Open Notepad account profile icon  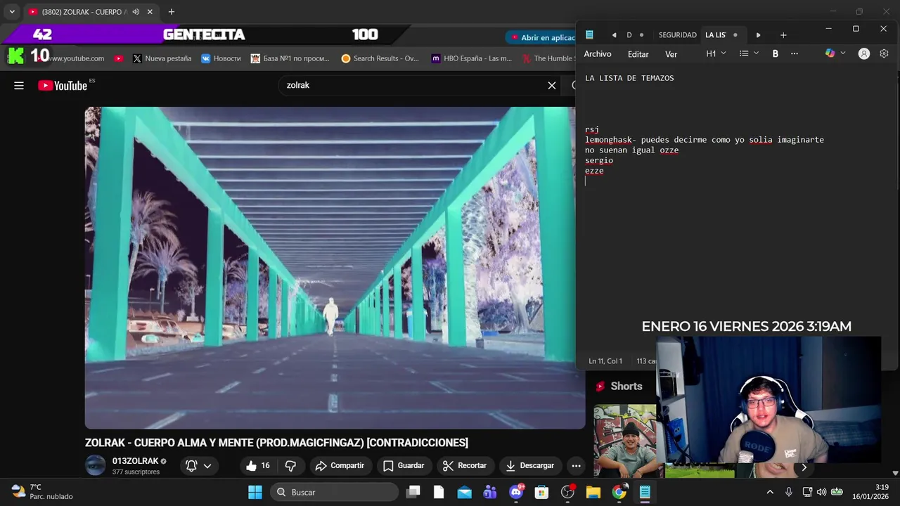pyautogui.click(x=864, y=53)
